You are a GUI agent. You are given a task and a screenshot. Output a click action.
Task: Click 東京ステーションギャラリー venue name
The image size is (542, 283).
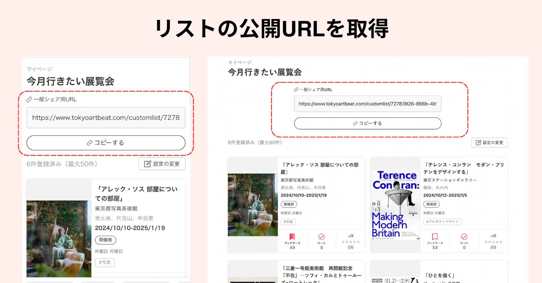click(450, 180)
